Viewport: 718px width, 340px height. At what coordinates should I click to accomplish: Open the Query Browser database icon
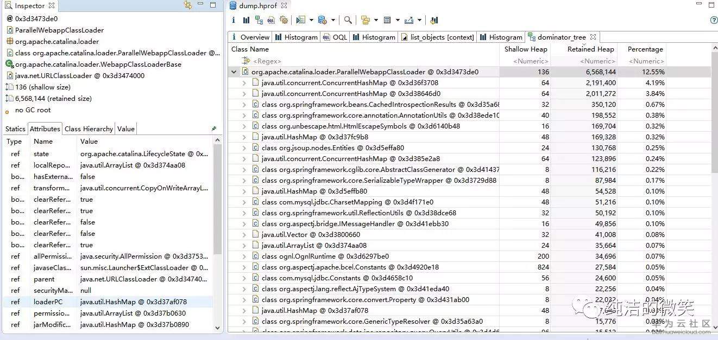[x=323, y=20]
